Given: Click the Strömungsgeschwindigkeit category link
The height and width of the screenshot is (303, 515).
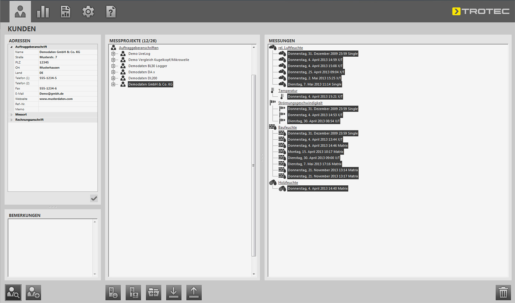Looking at the screenshot, I should coord(300,103).
